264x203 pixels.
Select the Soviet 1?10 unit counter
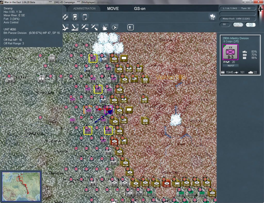124,100
